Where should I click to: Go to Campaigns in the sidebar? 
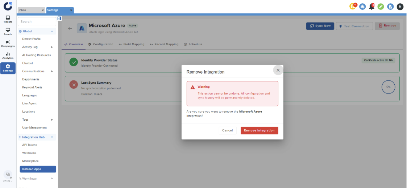[x=8, y=43]
